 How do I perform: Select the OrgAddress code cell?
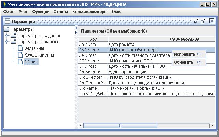tap(93, 72)
